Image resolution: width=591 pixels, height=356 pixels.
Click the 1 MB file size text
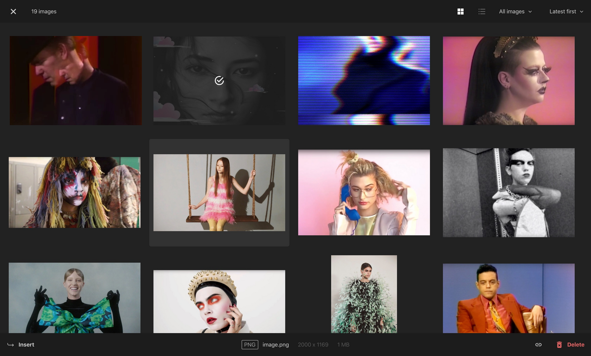[x=343, y=344]
